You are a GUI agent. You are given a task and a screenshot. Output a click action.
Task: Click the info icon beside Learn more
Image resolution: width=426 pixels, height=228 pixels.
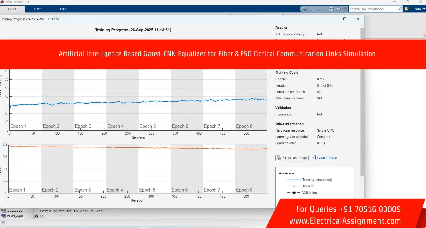315,158
